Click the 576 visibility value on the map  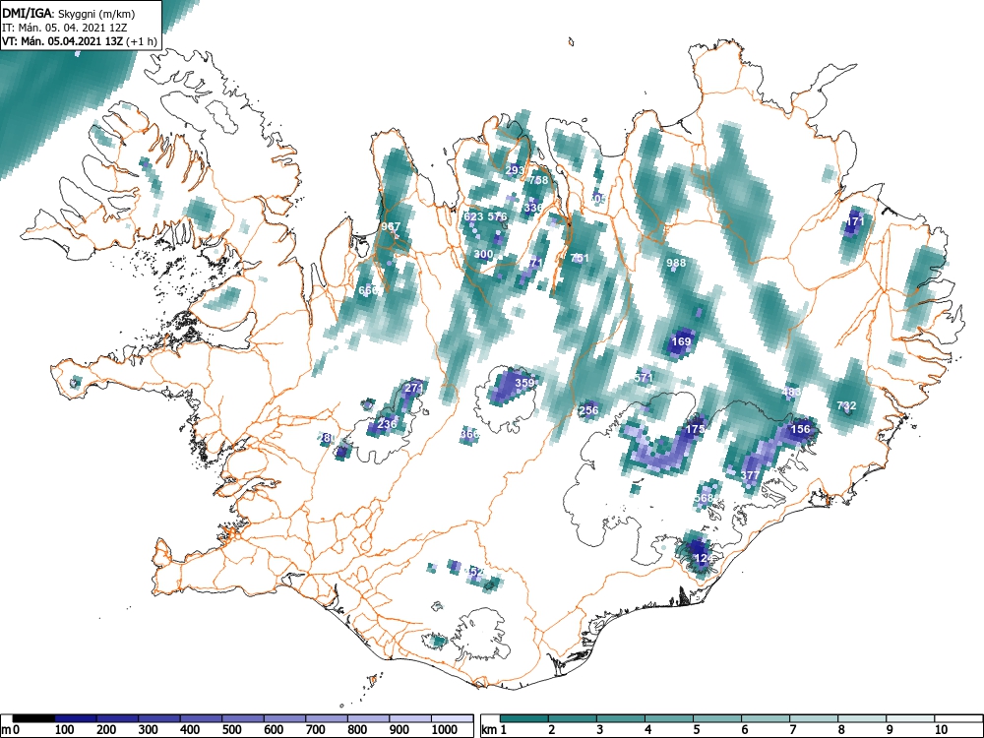pos(497,216)
